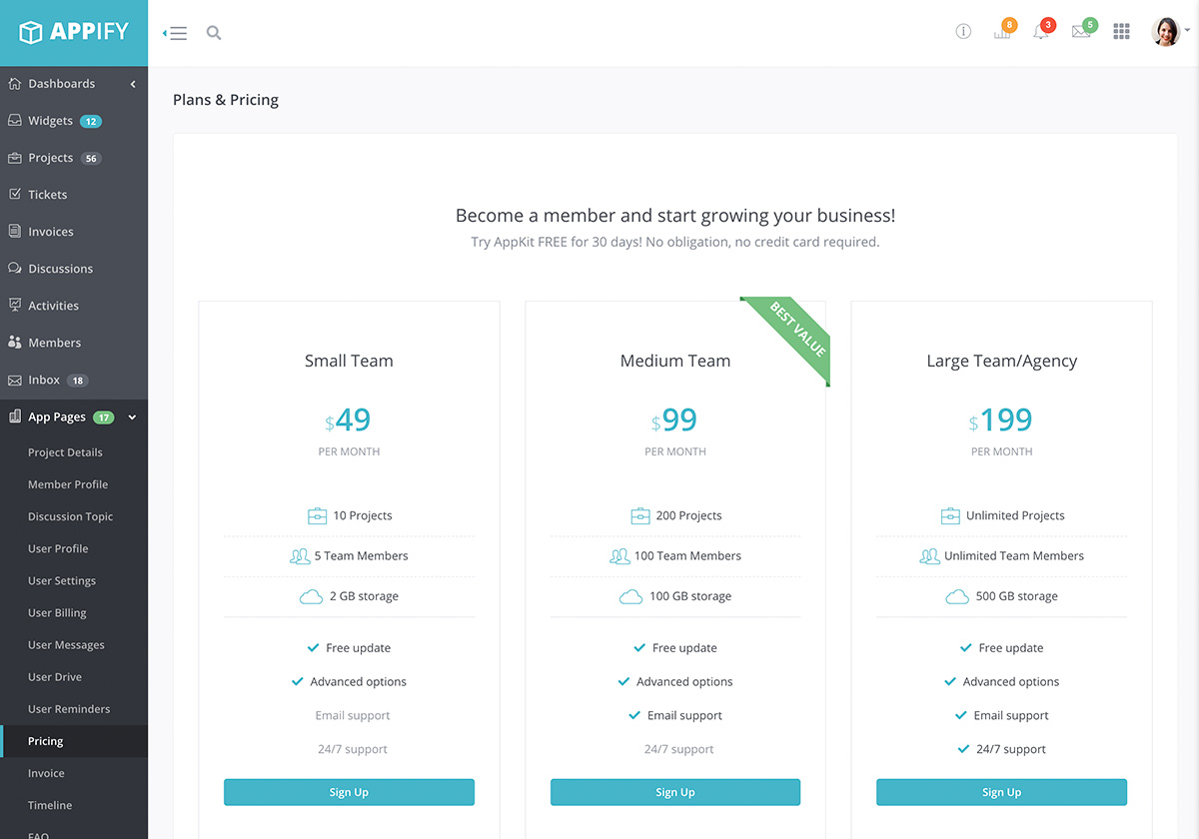Viewport: 1199px width, 839px height.
Task: Open the bar chart stats icon
Action: 1002,32
